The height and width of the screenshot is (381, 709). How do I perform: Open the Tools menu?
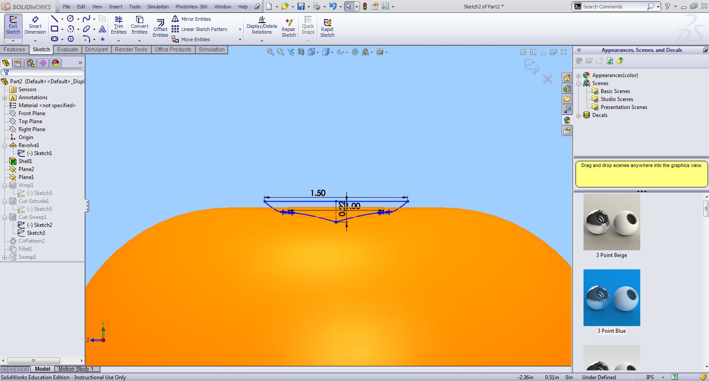pos(135,7)
